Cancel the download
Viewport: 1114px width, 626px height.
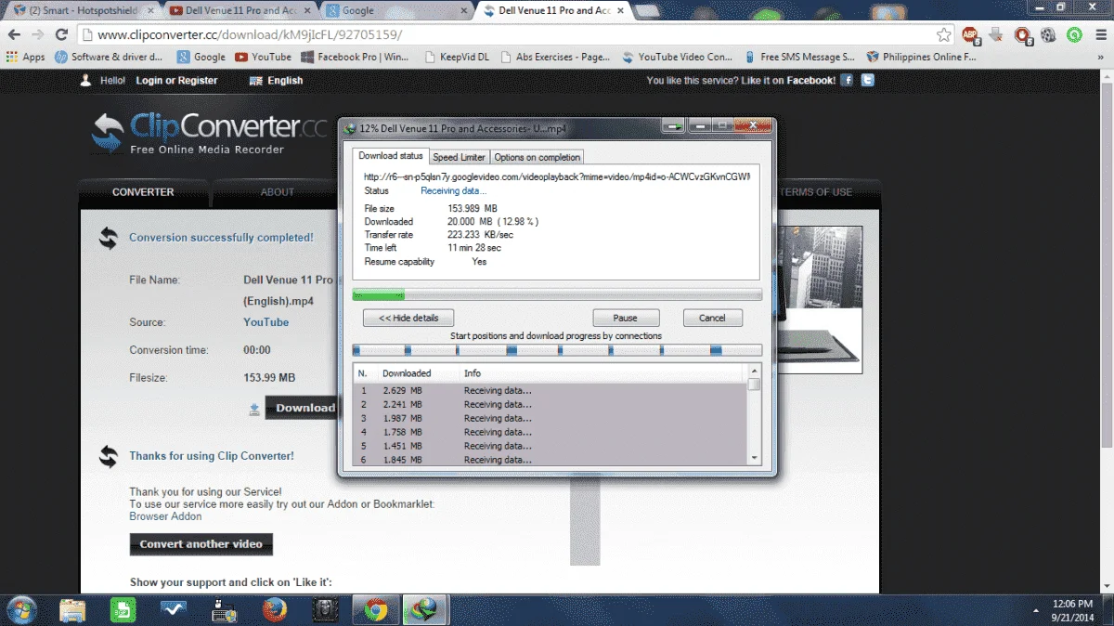tap(712, 318)
